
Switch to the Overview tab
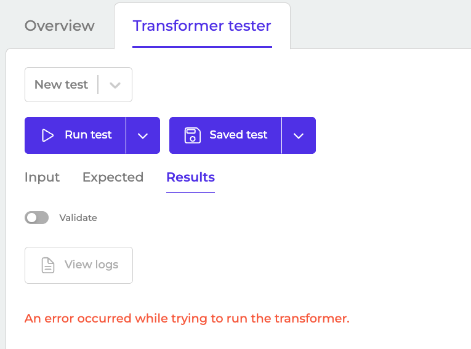pyautogui.click(x=60, y=26)
